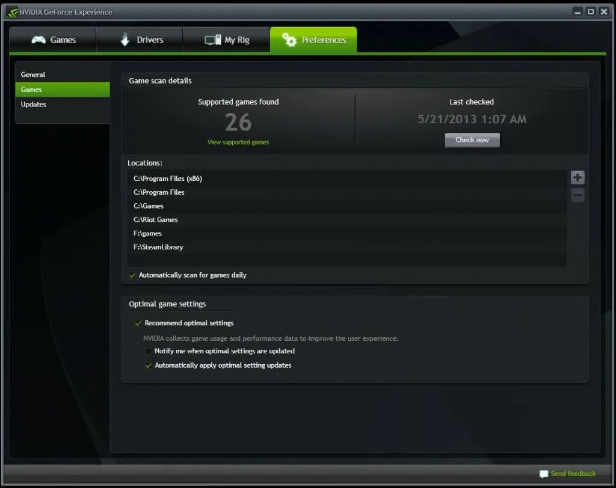Enable Notify me when optimal settings are updated
This screenshot has height=488, width=616.
(x=148, y=351)
